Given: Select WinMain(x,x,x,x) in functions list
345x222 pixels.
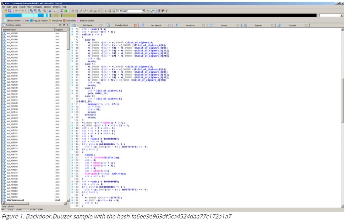Looking at the screenshot, I should (15, 200).
